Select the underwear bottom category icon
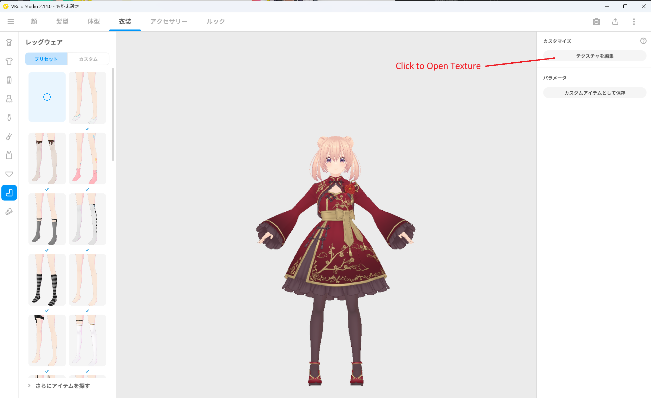 tap(9, 174)
